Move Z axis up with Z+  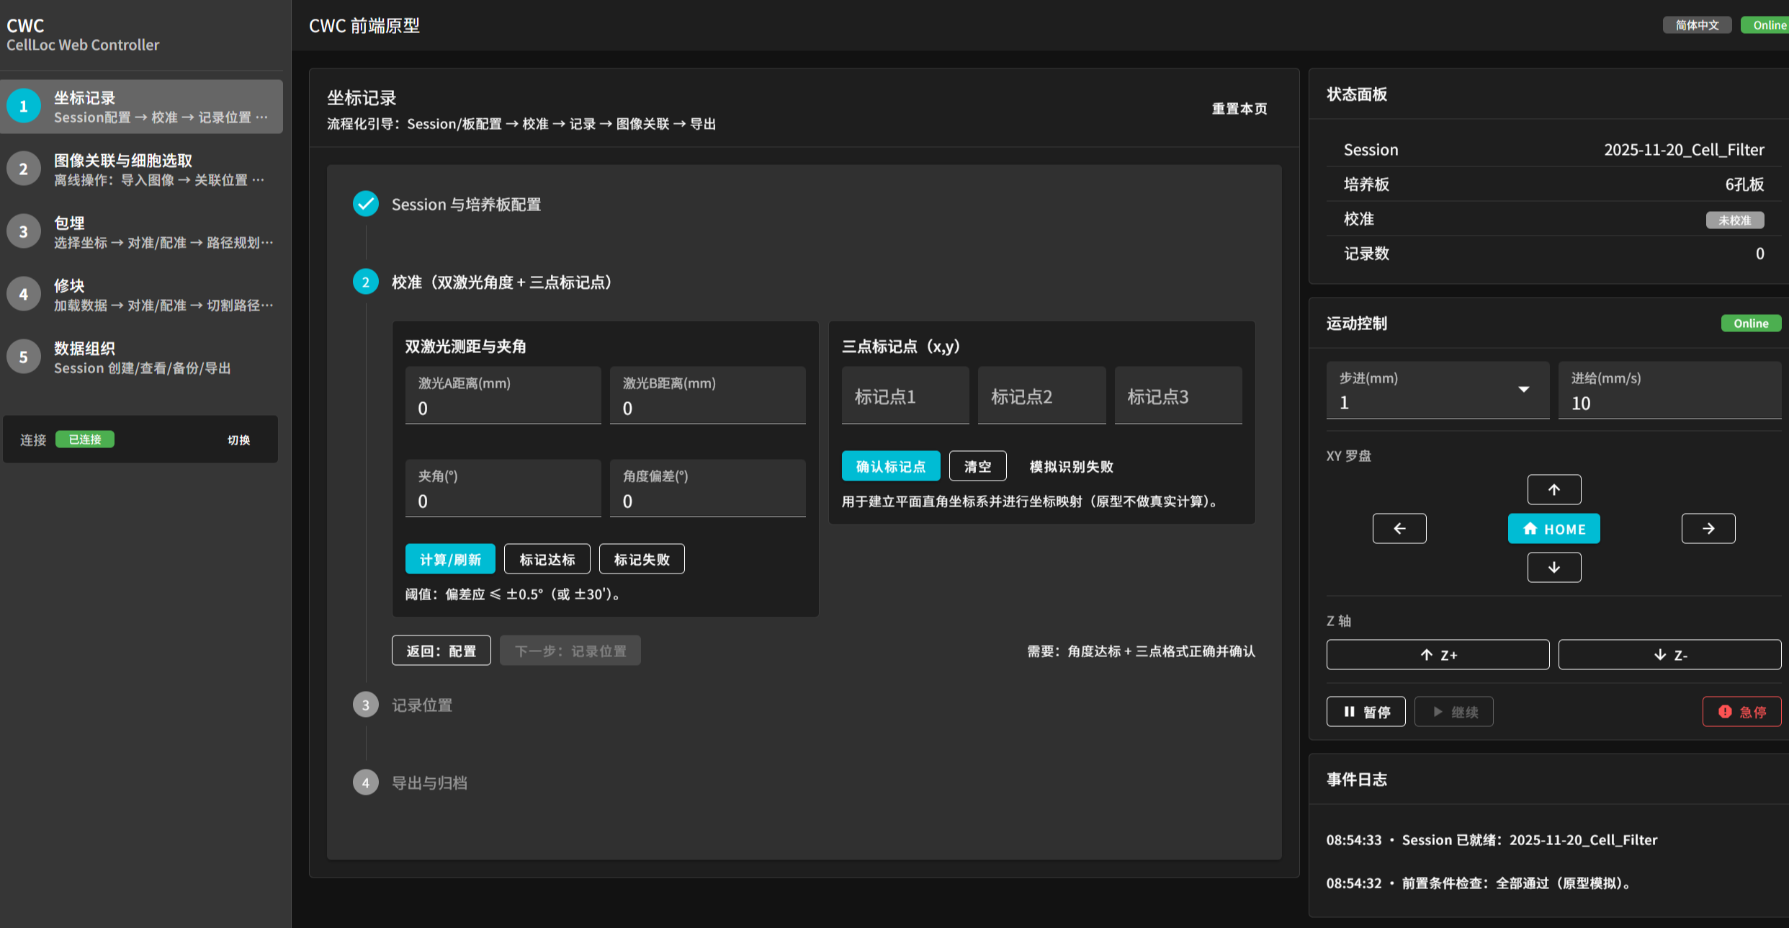coord(1438,655)
